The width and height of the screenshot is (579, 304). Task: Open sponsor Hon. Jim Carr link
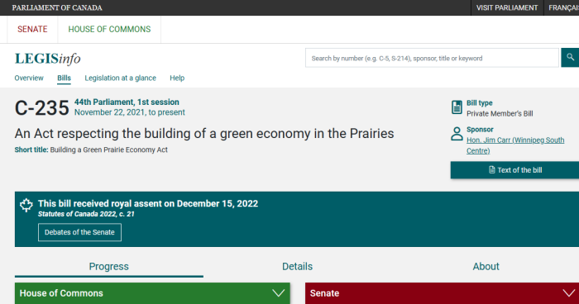(x=515, y=145)
